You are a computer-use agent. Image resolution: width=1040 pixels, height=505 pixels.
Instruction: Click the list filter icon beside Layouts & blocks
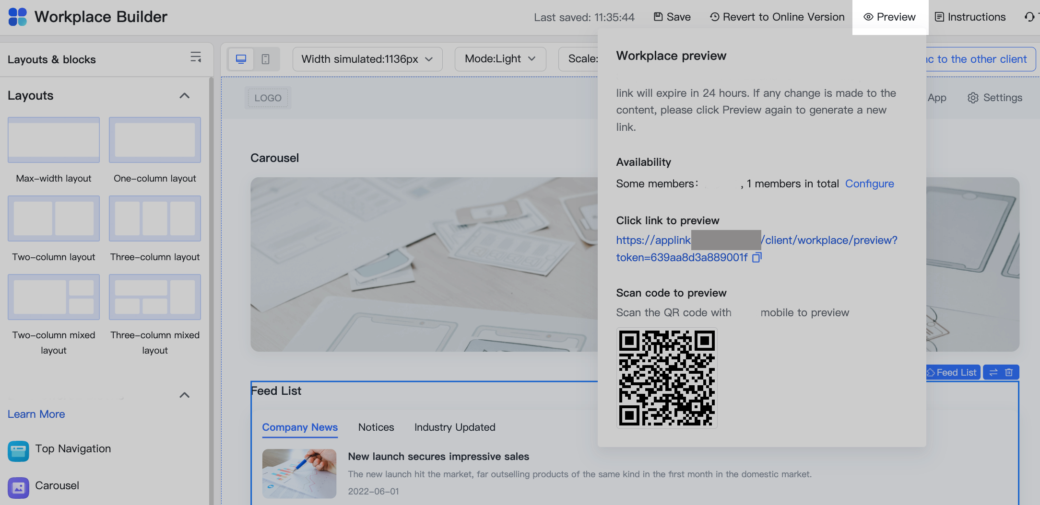coord(196,57)
